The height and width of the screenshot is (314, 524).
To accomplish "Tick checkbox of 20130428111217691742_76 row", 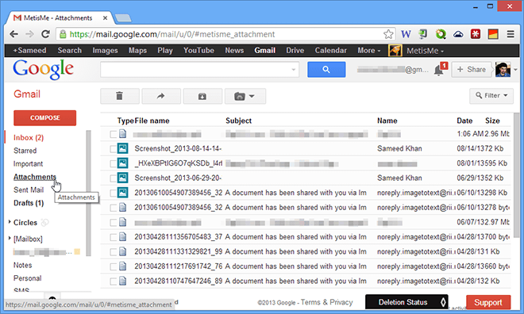I will click(114, 266).
